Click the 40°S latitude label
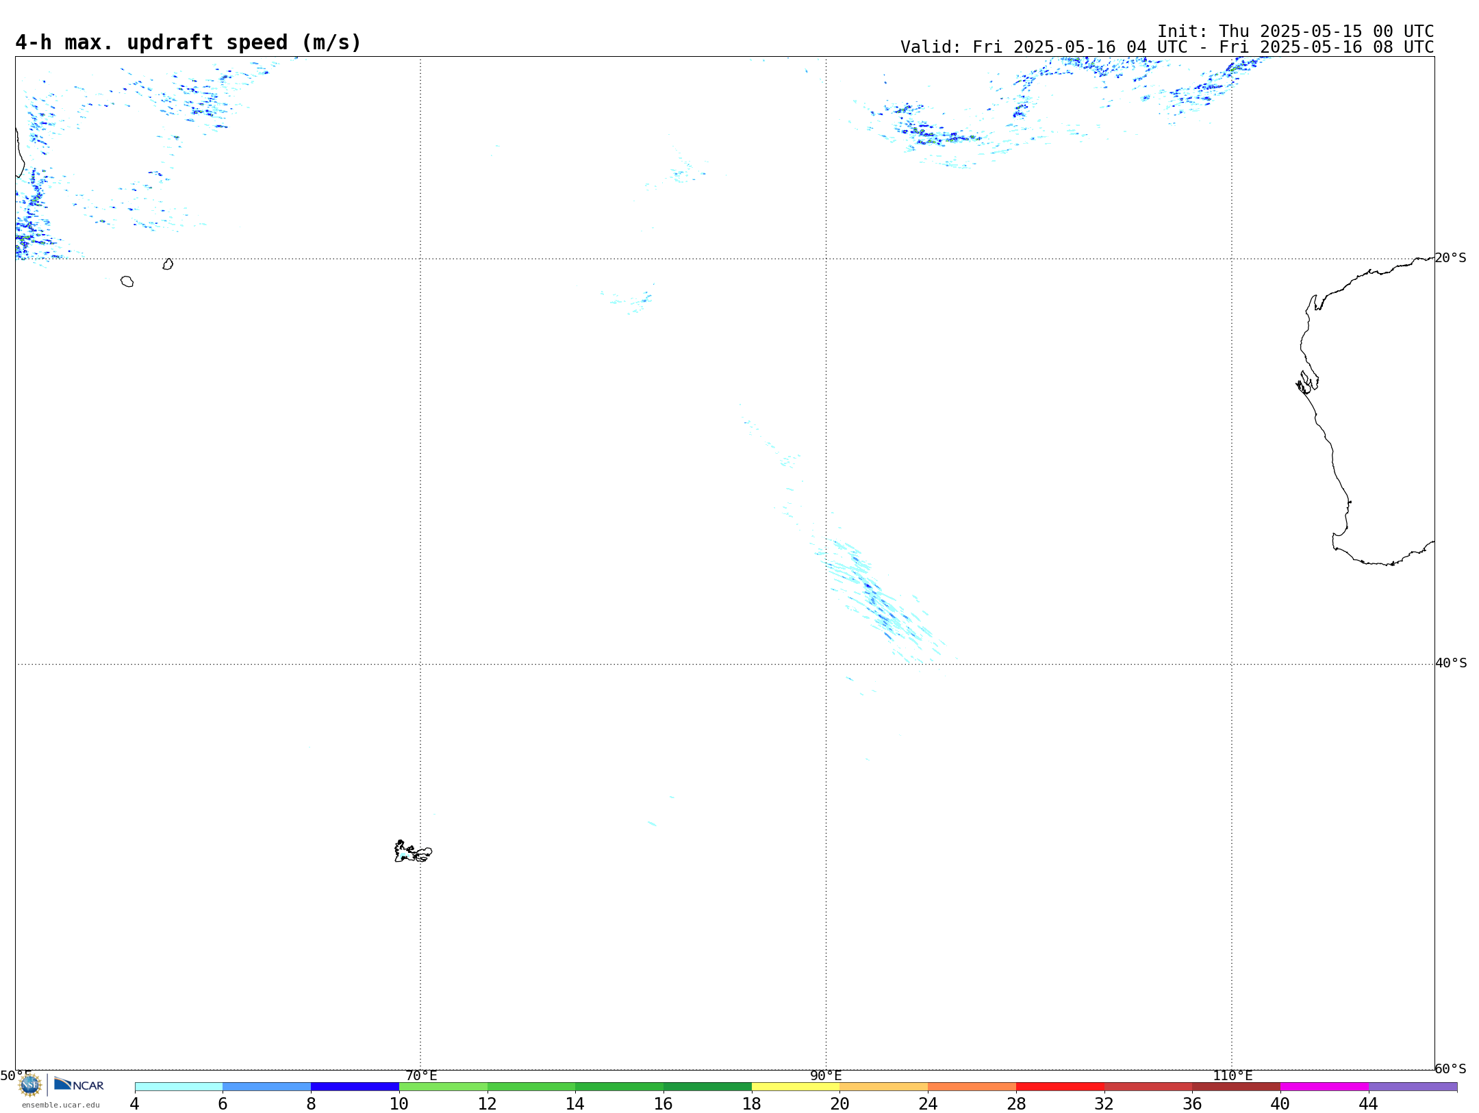The width and height of the screenshot is (1479, 1113). click(x=1451, y=663)
